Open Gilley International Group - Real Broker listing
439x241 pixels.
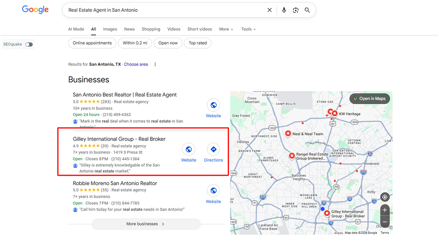tap(119, 139)
